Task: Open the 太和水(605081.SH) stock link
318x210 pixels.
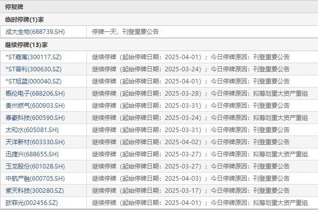Action: [x=32, y=130]
